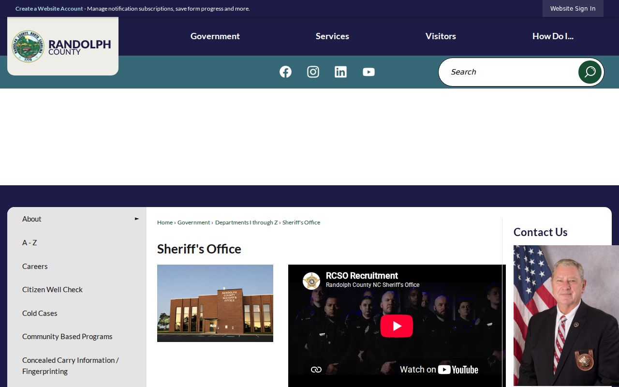This screenshot has width=619, height=387.
Task: Open Careers in the sidebar
Action: [35, 267]
